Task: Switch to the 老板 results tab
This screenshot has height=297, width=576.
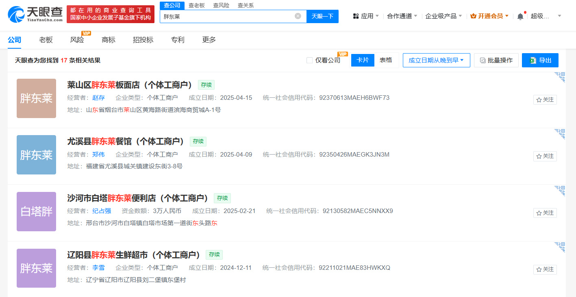Action: [x=46, y=40]
